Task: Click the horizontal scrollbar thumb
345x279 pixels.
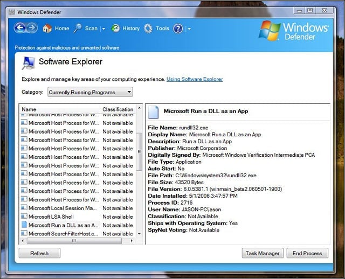Action: tap(74, 241)
